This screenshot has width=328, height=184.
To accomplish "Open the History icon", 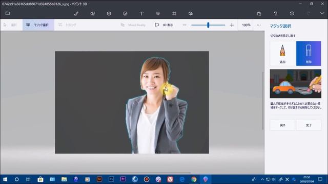I will click(292, 14).
